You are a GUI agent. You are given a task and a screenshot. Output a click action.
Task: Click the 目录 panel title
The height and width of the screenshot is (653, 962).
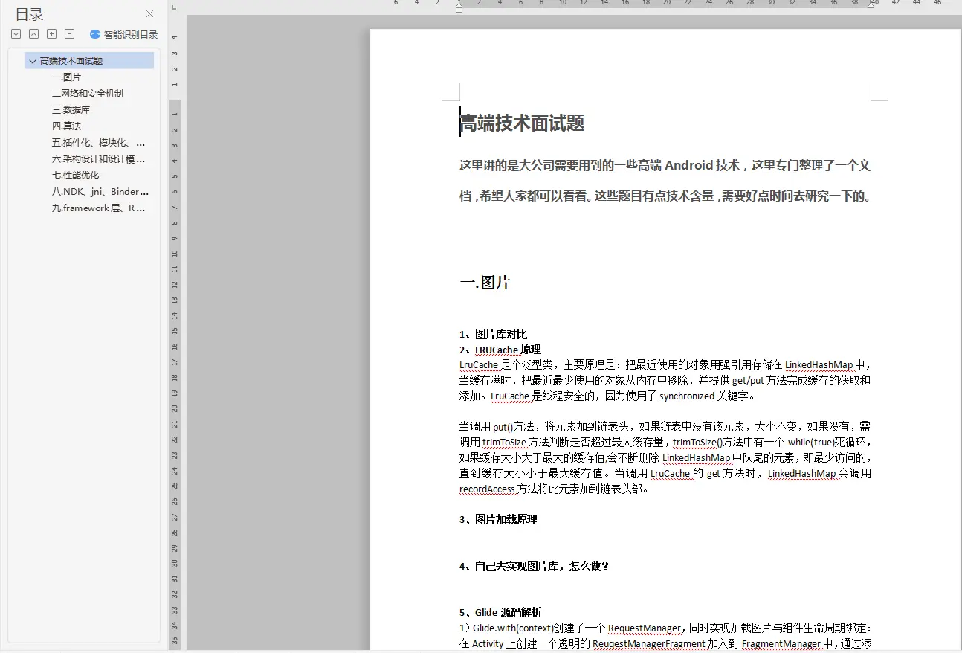[x=30, y=14]
